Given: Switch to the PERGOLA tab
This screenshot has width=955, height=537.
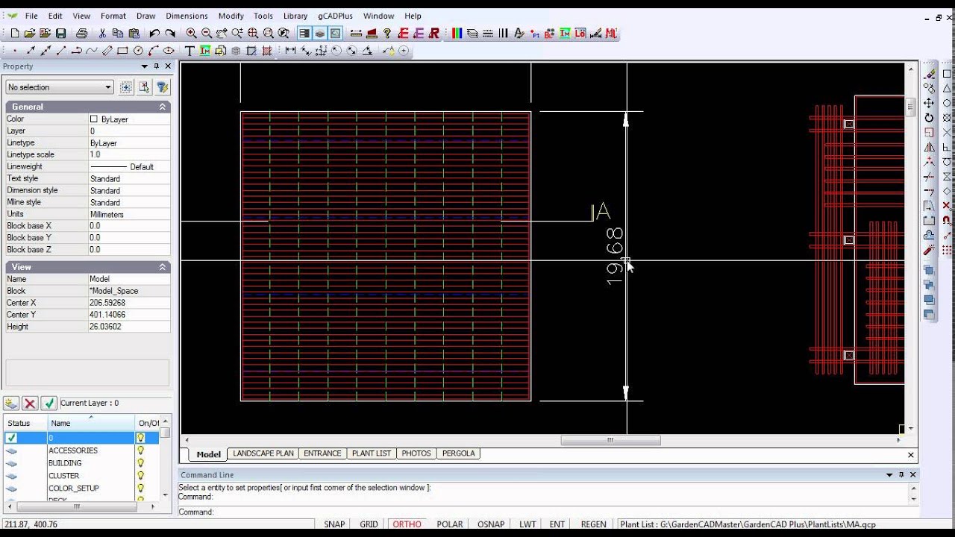Looking at the screenshot, I should 459,453.
